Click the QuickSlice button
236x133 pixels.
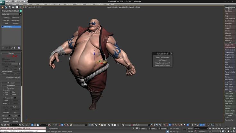6,112
